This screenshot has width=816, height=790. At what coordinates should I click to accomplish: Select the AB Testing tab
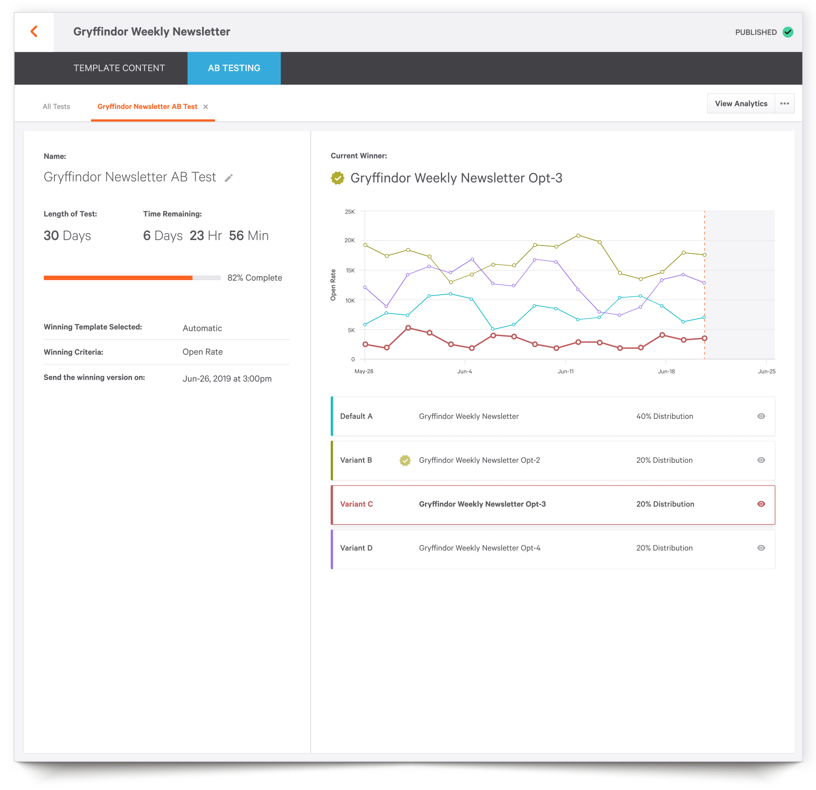tap(234, 68)
